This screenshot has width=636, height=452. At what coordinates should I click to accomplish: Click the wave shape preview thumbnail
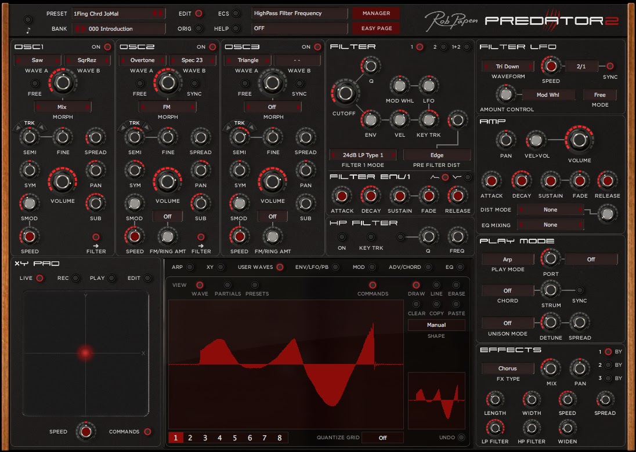436,400
